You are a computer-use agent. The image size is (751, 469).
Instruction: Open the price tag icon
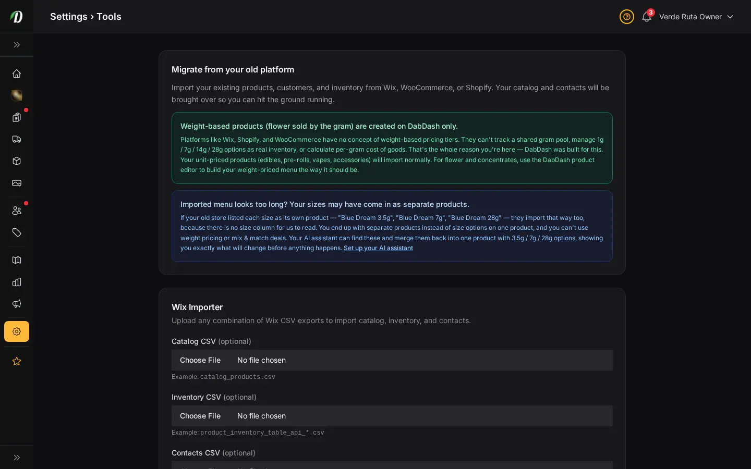[17, 232]
